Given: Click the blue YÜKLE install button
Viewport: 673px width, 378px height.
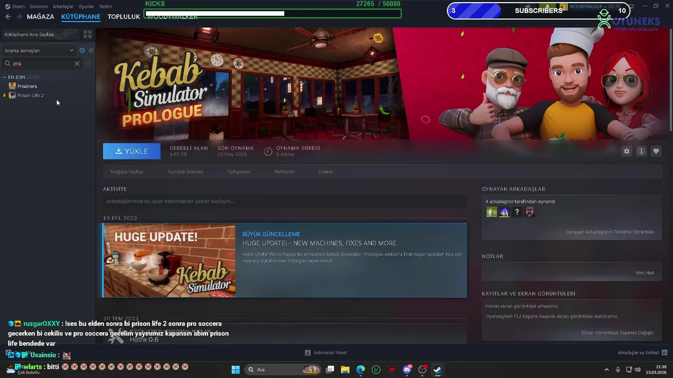Looking at the screenshot, I should click(x=132, y=151).
